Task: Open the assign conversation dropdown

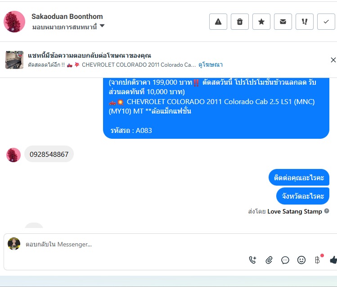Action: (x=68, y=27)
